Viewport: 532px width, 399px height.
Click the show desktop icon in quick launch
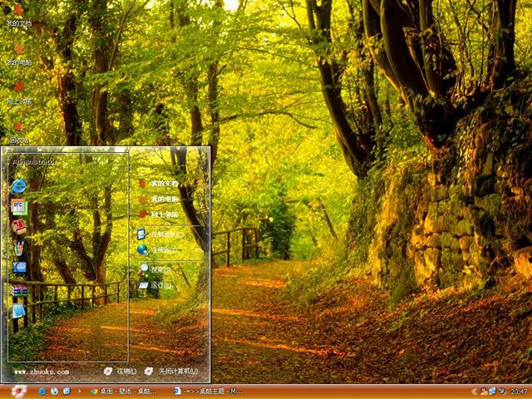coord(66,392)
